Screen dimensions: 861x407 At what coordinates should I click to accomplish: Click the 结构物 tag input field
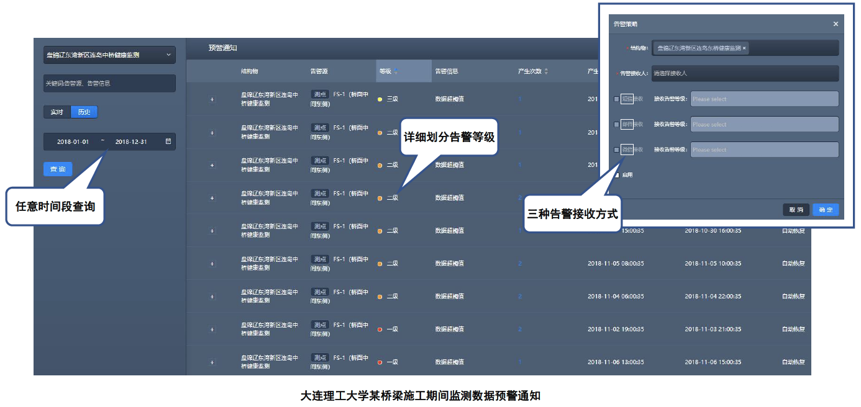pos(745,48)
